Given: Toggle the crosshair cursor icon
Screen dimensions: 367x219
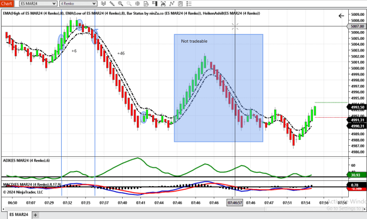Looking at the screenshot, I should pyautogui.click(x=137, y=4).
